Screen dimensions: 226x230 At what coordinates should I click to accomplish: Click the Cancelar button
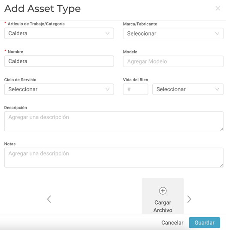172,223
